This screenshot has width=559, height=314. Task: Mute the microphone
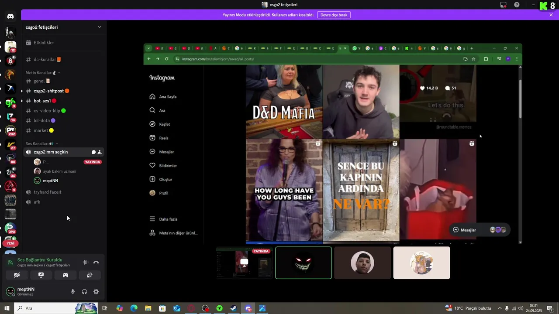coord(73,292)
